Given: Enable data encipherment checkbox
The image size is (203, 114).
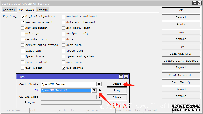Looking at the screenshot, I should click(x=63, y=22).
